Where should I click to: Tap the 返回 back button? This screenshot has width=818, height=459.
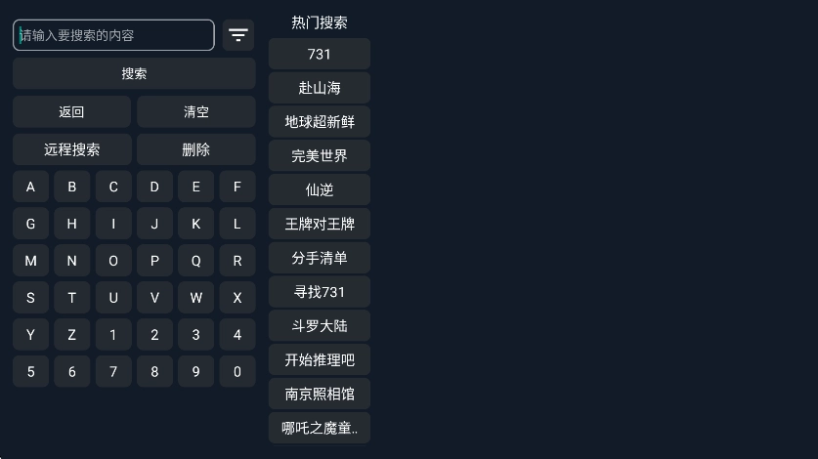(71, 112)
